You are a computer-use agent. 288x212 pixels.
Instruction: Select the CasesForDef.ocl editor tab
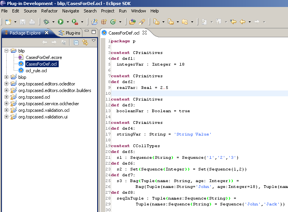(124, 33)
